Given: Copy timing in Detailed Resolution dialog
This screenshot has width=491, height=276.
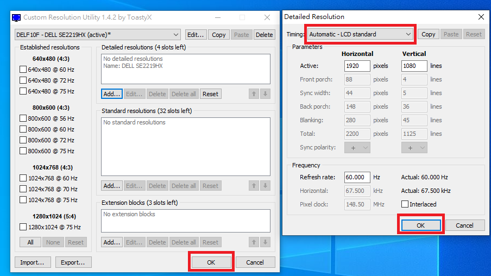Looking at the screenshot, I should click(429, 34).
